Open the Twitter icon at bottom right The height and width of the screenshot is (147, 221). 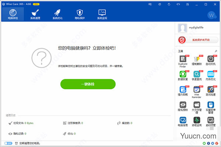(213, 143)
